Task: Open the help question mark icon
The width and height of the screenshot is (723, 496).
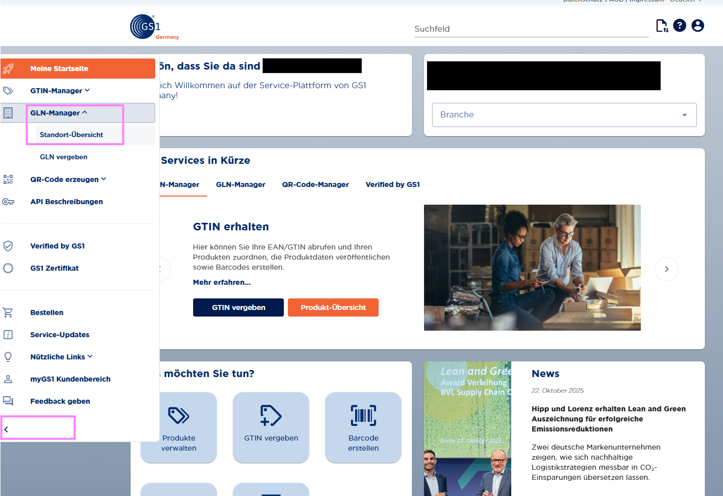Action: [680, 25]
